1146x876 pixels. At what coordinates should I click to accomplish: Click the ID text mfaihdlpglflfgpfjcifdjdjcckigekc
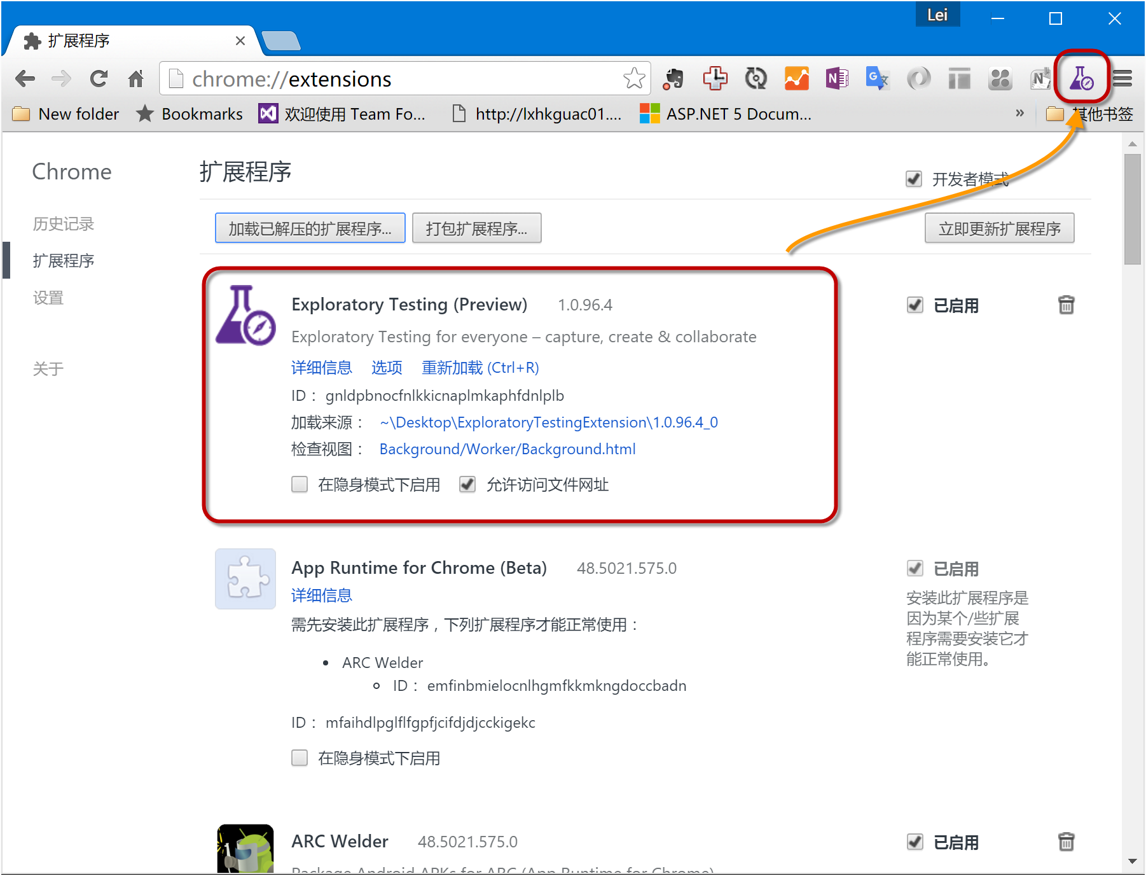(x=431, y=723)
